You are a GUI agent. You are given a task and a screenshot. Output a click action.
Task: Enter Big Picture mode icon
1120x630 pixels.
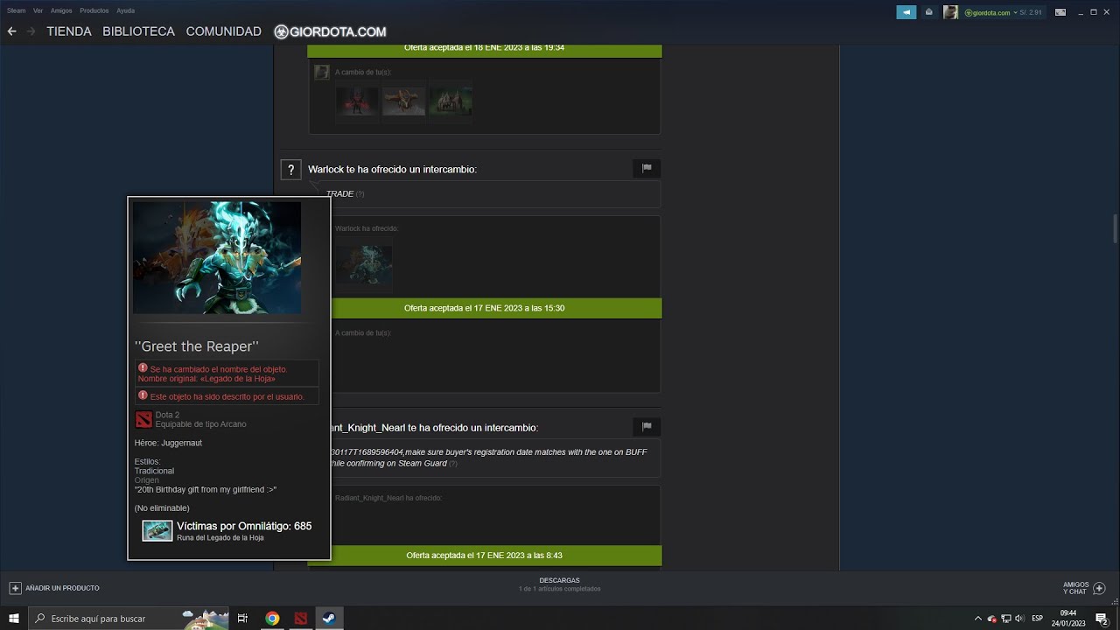[x=1060, y=12]
